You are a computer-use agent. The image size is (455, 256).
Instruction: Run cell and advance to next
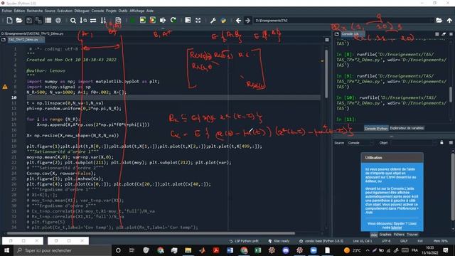tap(153, 21)
